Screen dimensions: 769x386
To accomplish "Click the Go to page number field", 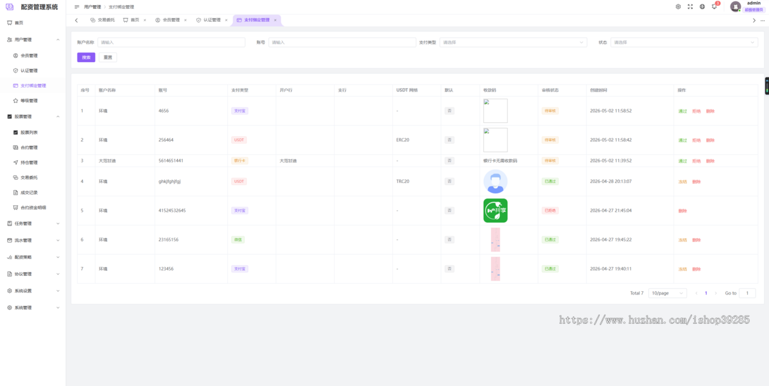I will pyautogui.click(x=747, y=293).
